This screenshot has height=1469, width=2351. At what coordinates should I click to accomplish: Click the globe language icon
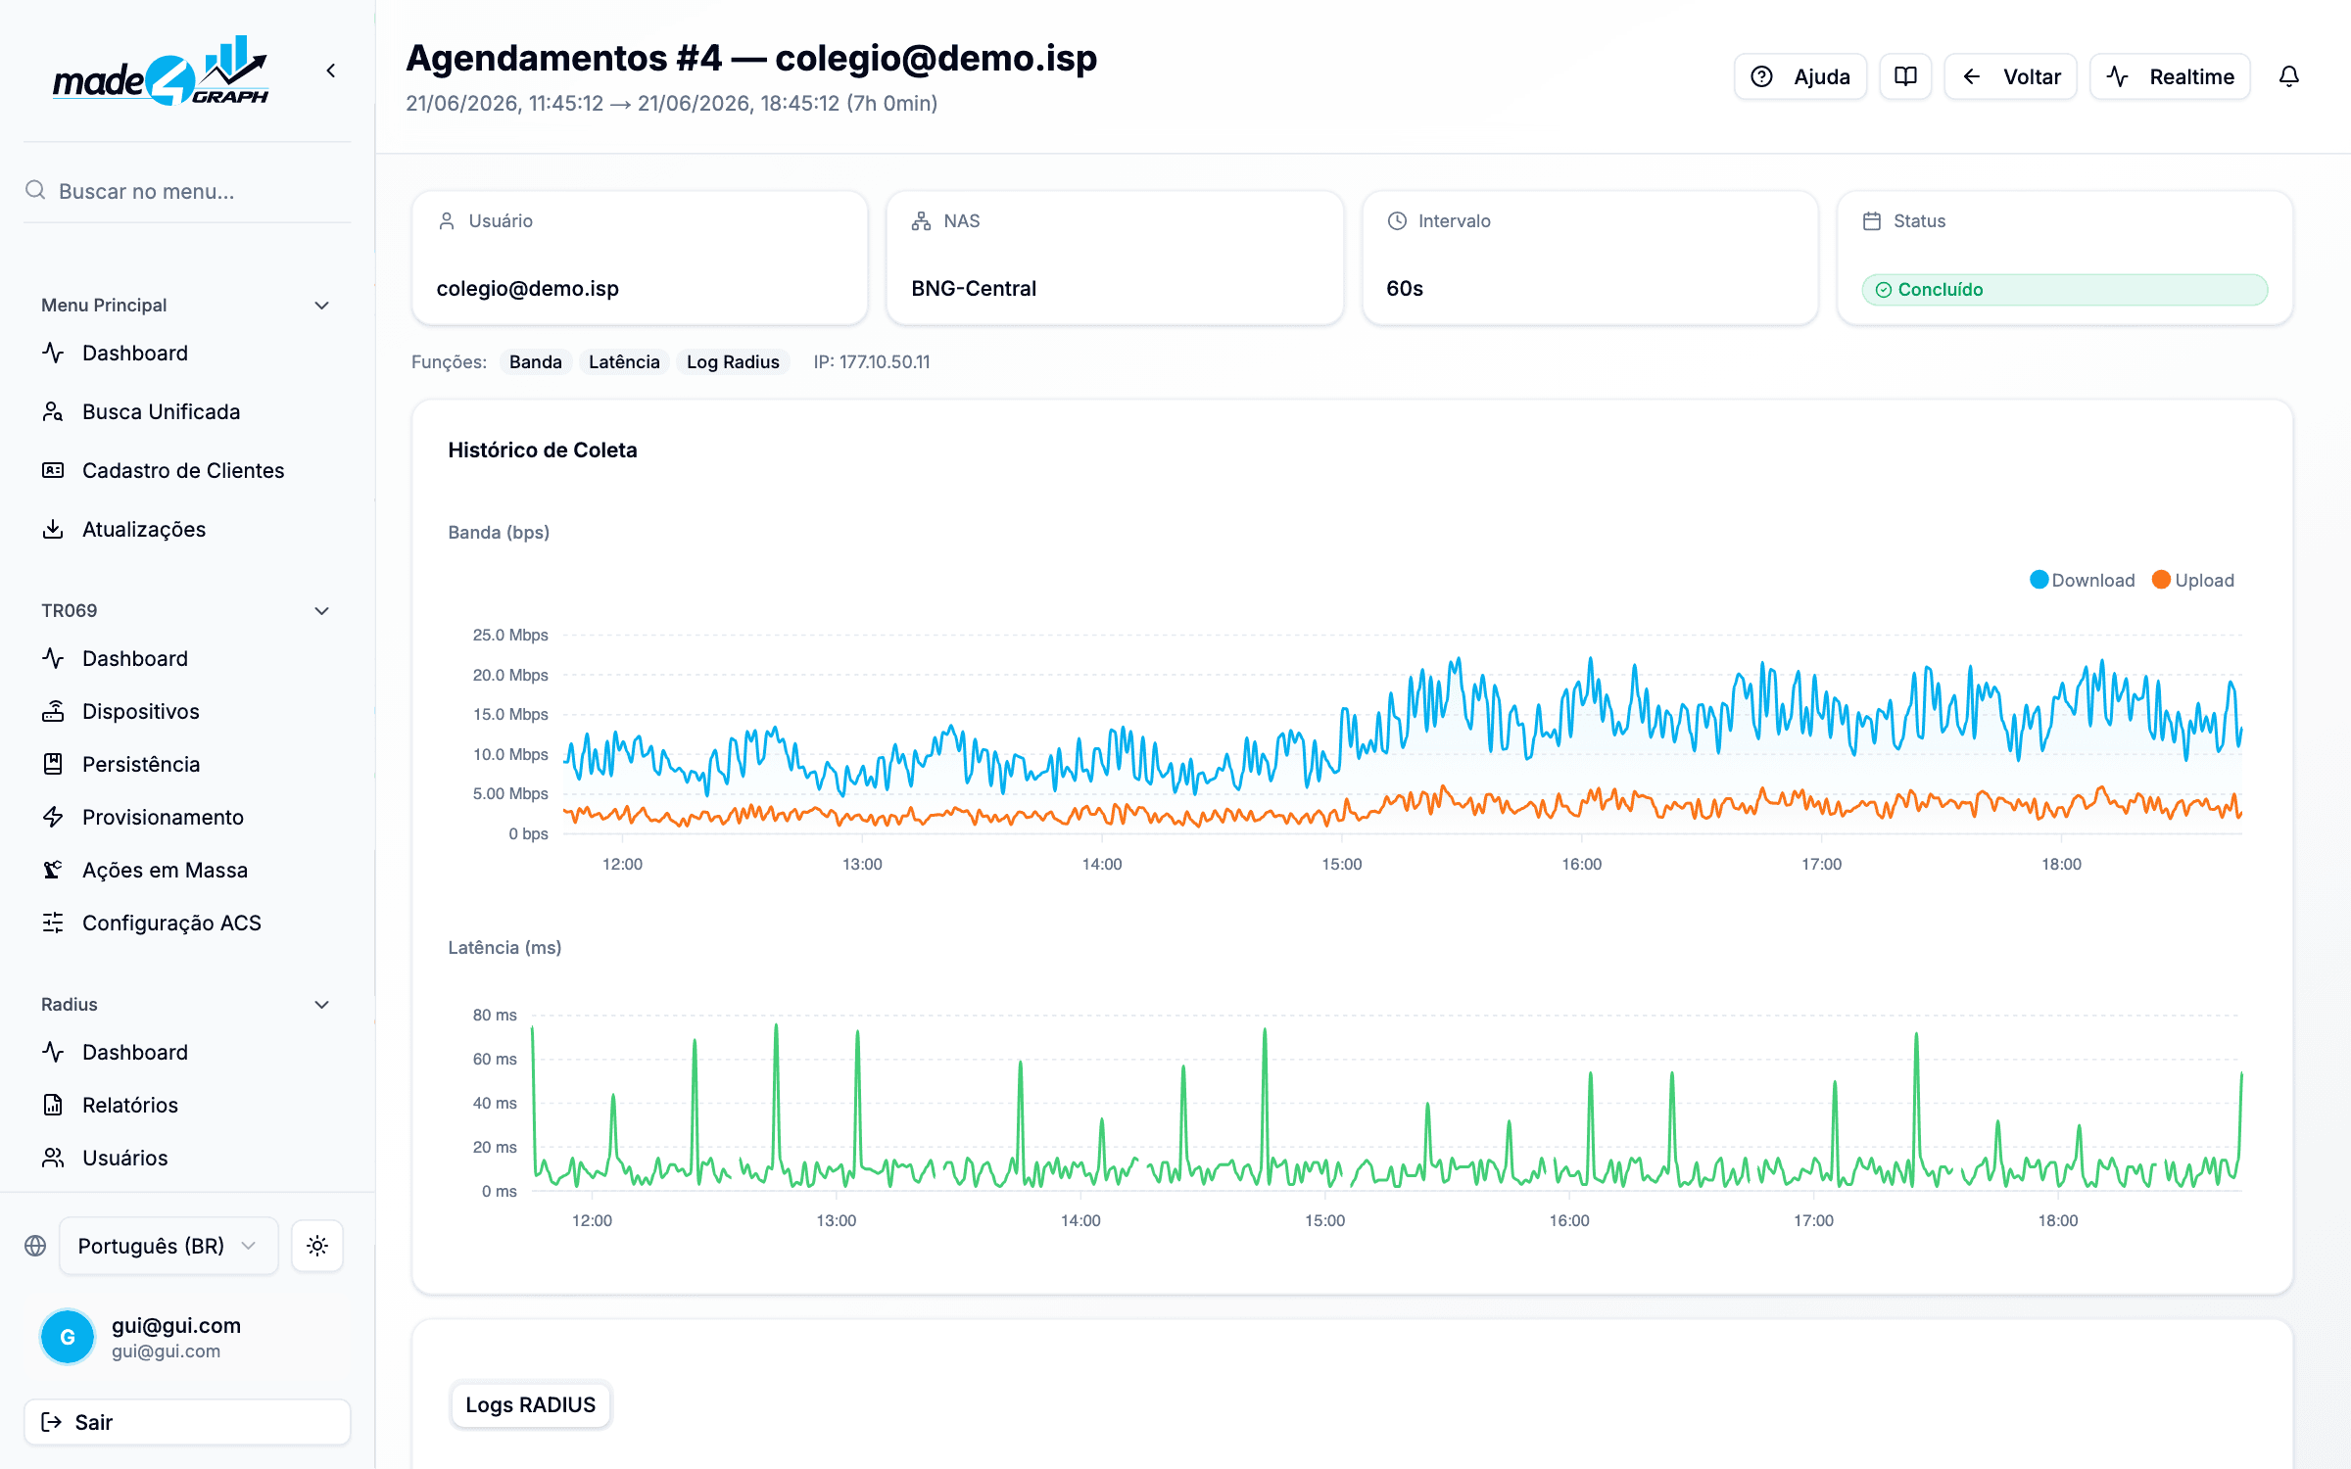[x=35, y=1246]
